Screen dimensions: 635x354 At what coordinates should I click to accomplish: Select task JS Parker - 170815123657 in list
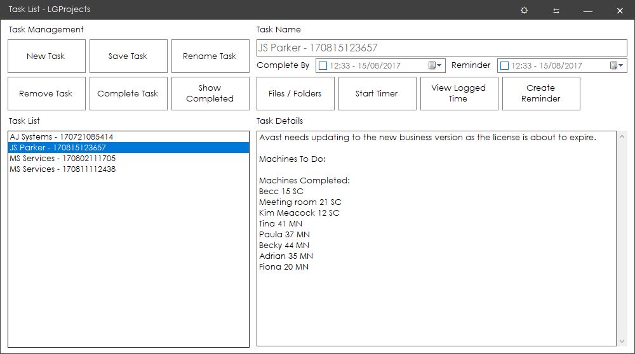[x=128, y=148]
